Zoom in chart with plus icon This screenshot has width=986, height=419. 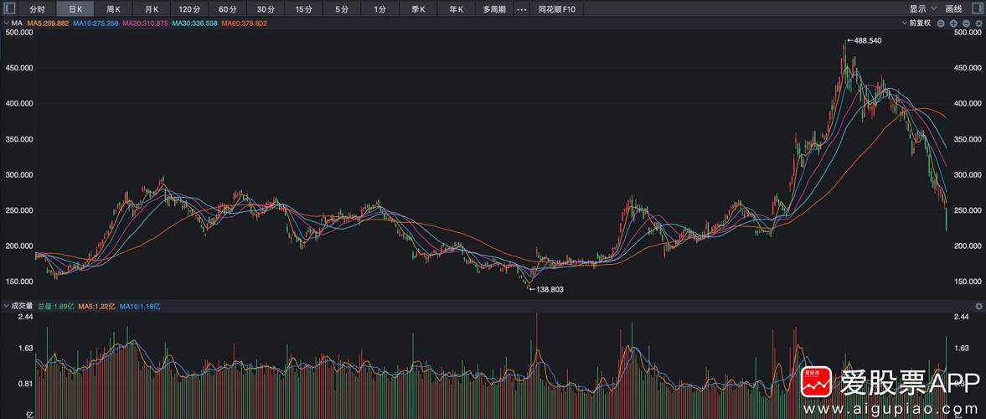953,23
